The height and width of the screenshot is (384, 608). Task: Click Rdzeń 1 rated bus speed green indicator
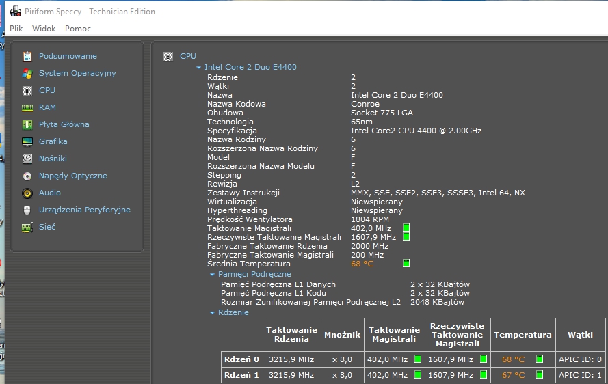(484, 374)
